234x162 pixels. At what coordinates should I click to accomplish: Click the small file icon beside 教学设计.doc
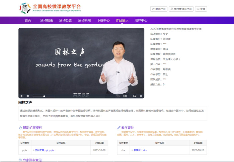tap(132, 150)
